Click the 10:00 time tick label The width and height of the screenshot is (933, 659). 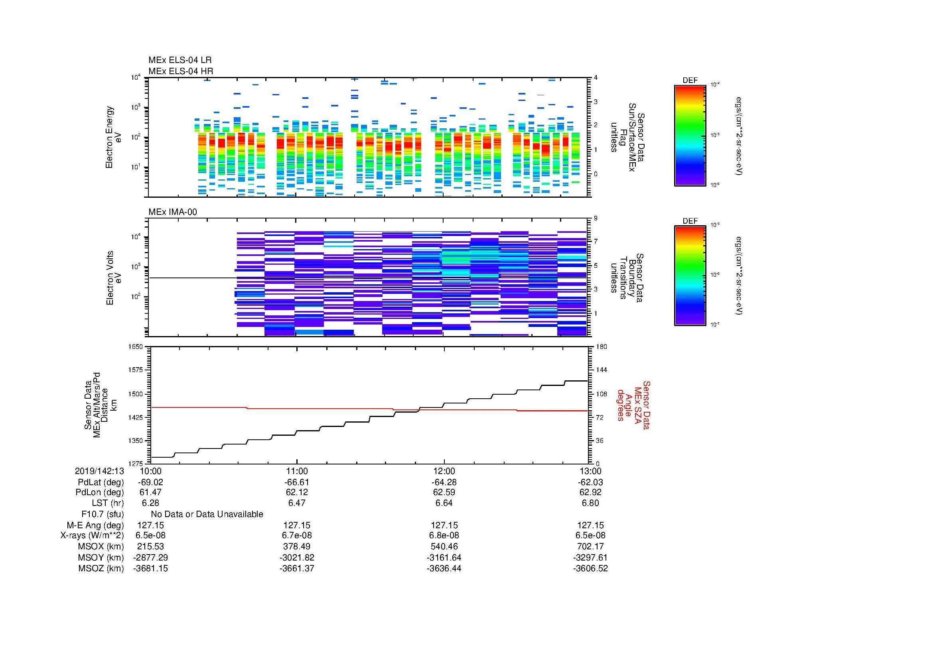click(x=150, y=471)
